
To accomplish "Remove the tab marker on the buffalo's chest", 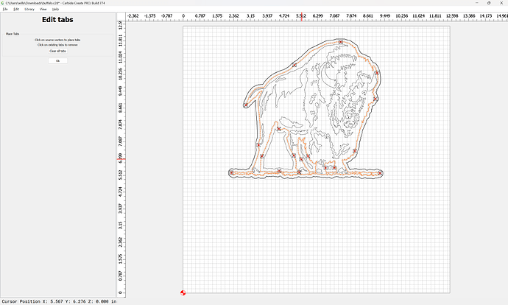I will (x=355, y=151).
